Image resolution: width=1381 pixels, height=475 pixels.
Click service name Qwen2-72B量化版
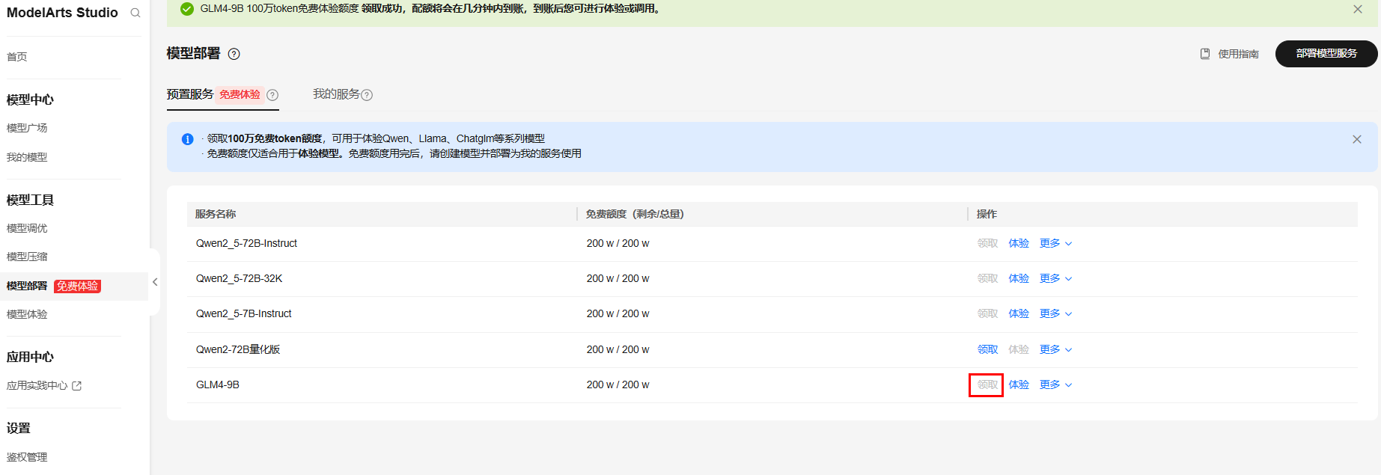click(238, 349)
